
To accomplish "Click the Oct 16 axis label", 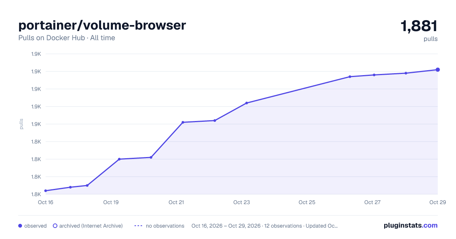I will point(46,202).
